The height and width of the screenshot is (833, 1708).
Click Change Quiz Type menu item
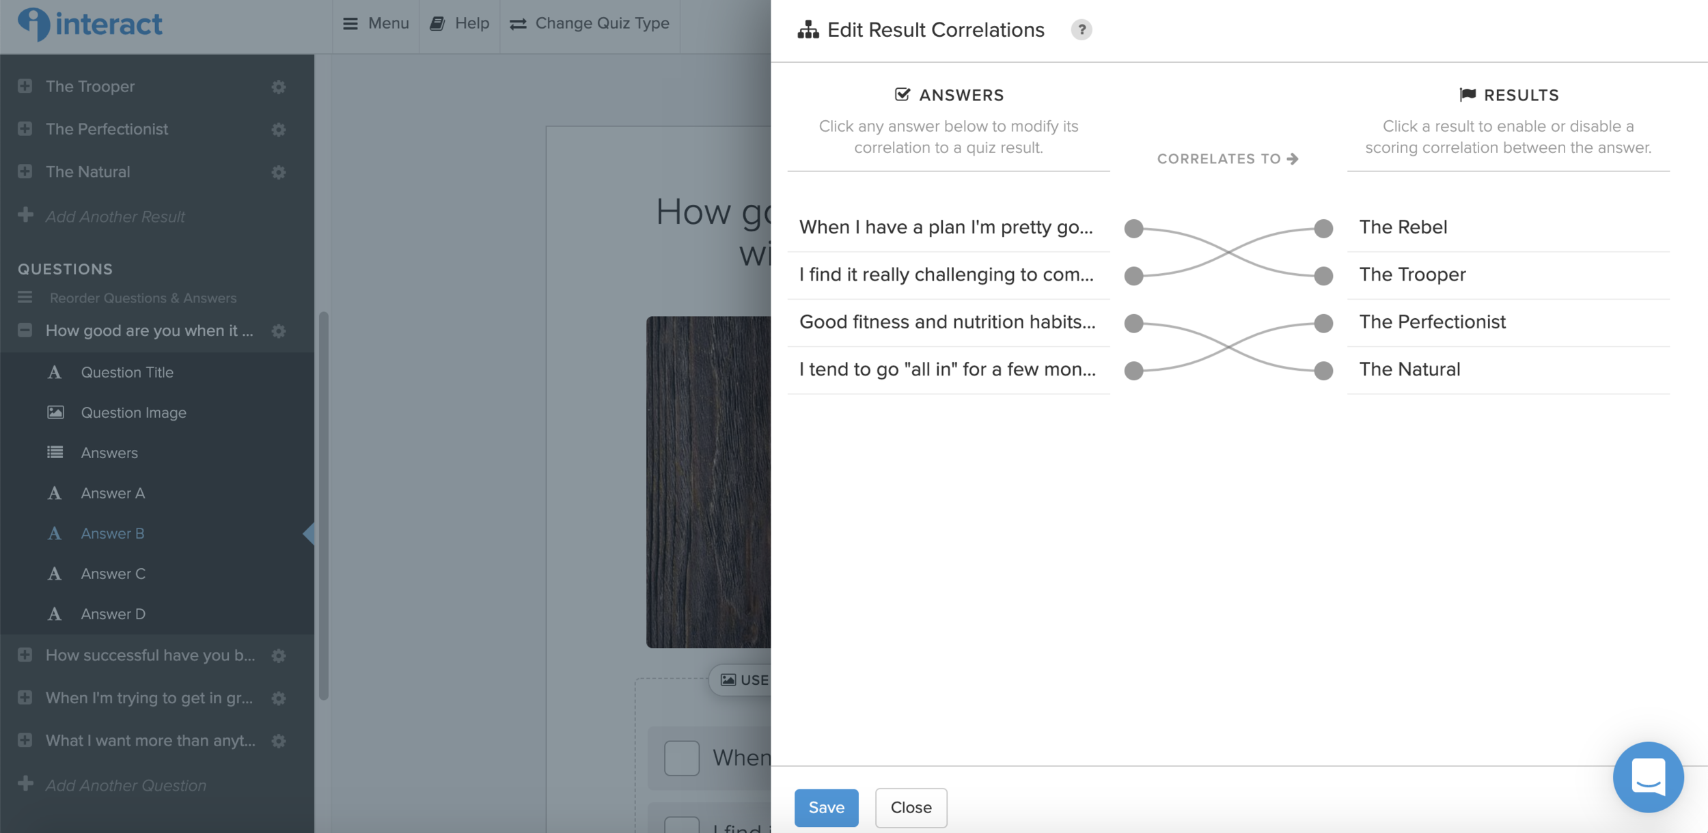[x=590, y=24]
